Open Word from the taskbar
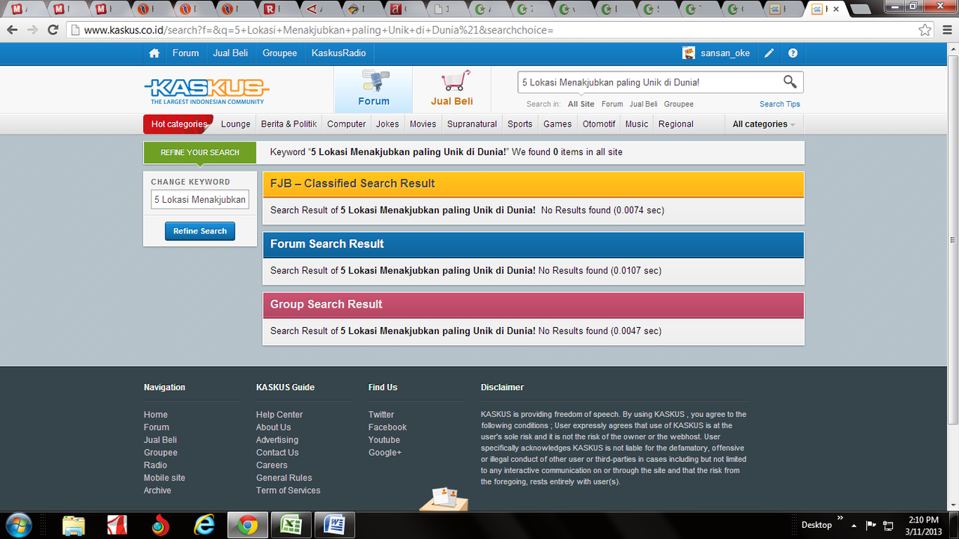Image resolution: width=959 pixels, height=539 pixels. [x=333, y=526]
